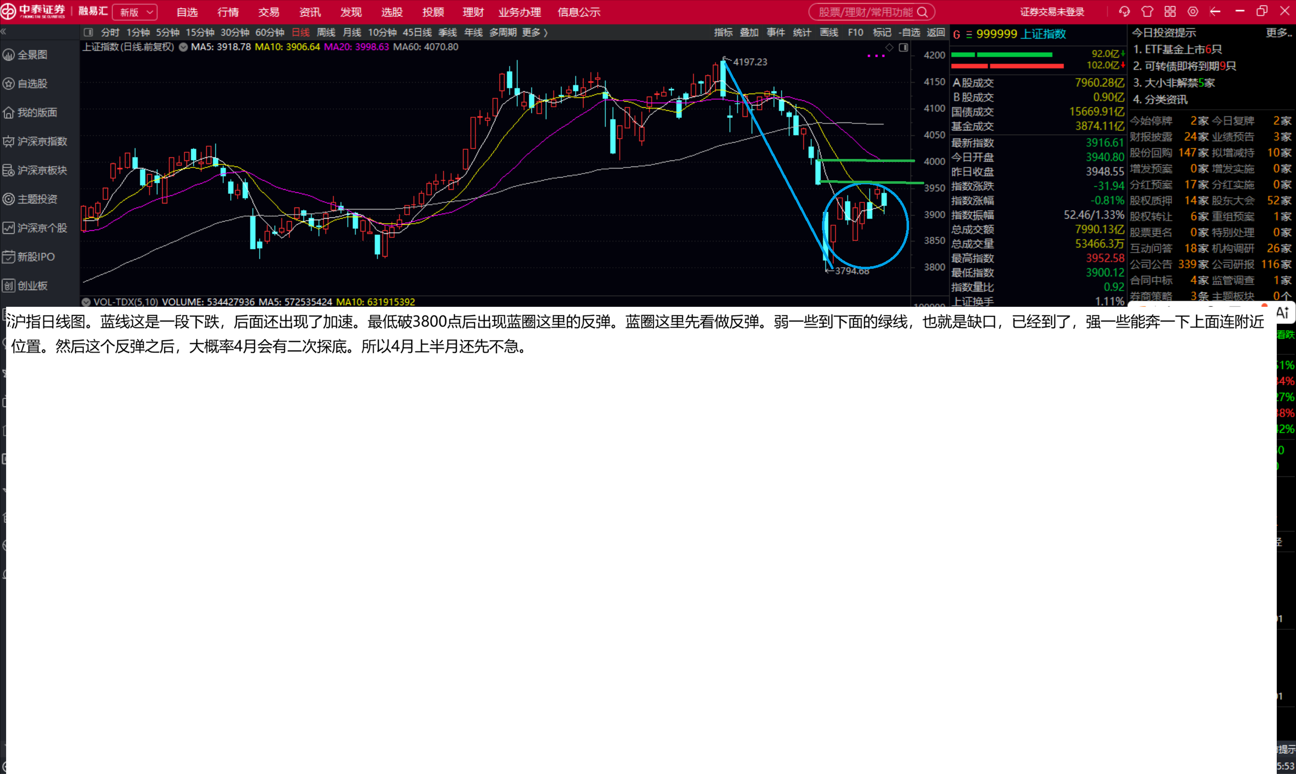Click the search magnifier icon
1296x774 pixels.
(922, 12)
